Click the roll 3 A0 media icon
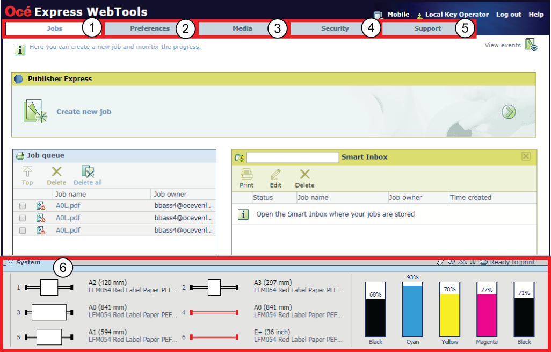 coord(49,312)
